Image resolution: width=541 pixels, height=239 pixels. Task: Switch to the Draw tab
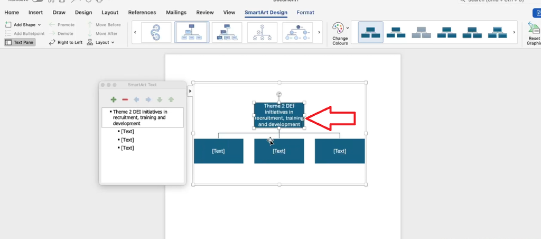[59, 13]
